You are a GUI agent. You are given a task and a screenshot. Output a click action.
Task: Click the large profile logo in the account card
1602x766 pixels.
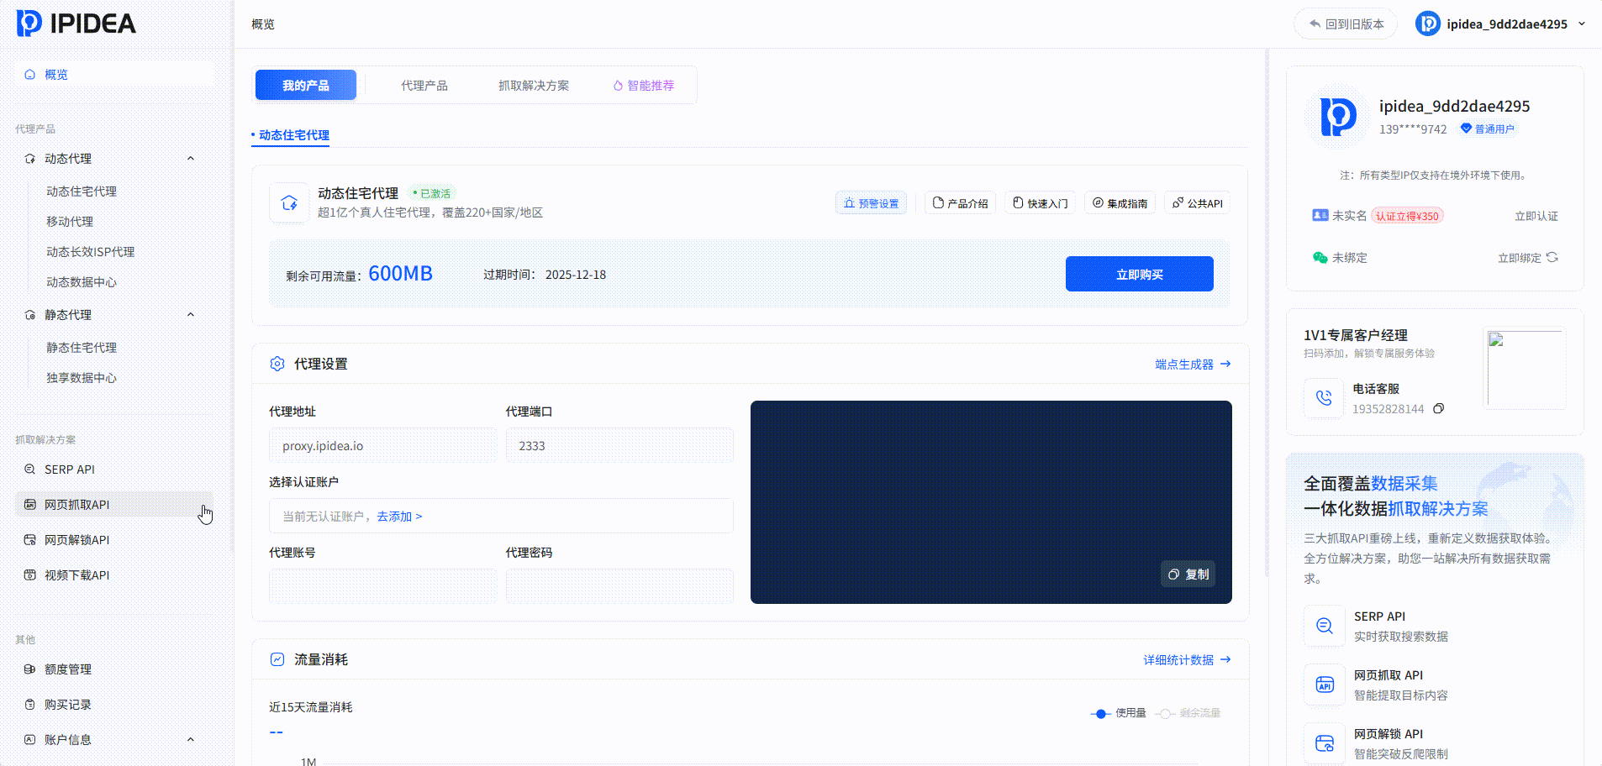click(x=1338, y=117)
